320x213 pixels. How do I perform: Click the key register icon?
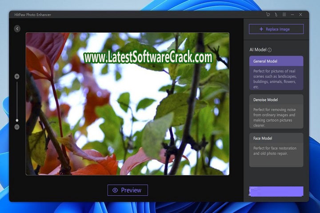(276, 15)
